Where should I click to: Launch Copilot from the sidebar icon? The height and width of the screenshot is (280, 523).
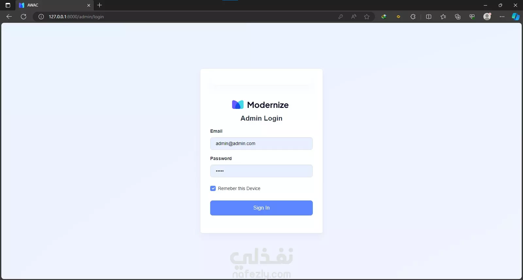pos(516,17)
